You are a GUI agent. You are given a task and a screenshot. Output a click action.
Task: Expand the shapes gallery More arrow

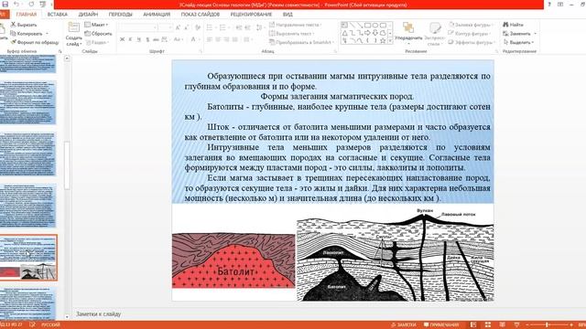390,41
